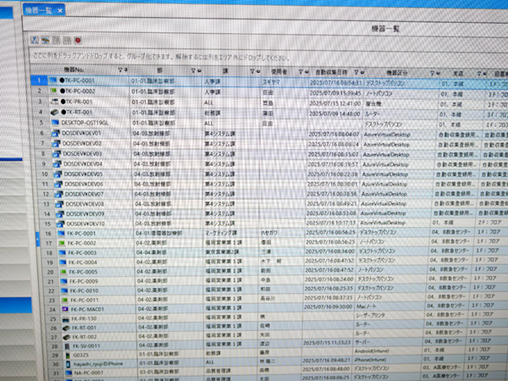The image size is (508, 381).
Task: Click the router icon beside FK-RT-001
Action: coord(66,328)
